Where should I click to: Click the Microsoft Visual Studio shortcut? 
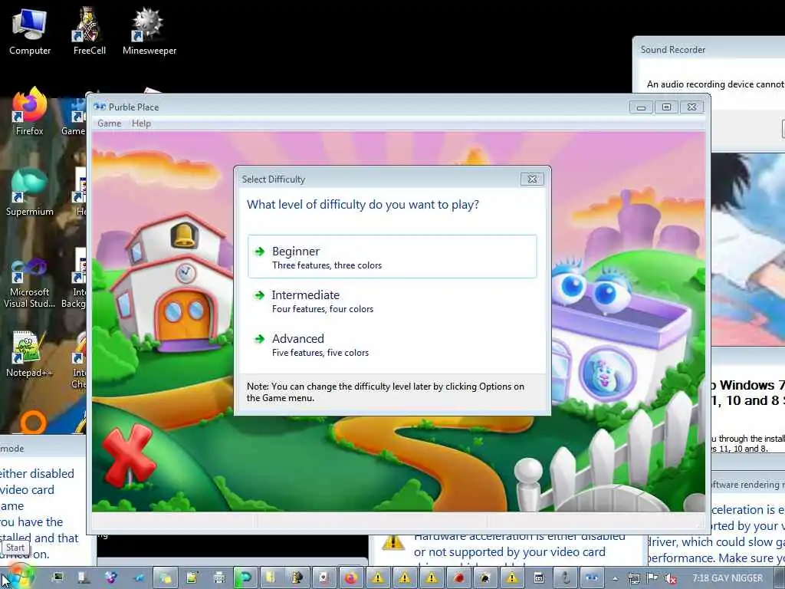coord(30,284)
